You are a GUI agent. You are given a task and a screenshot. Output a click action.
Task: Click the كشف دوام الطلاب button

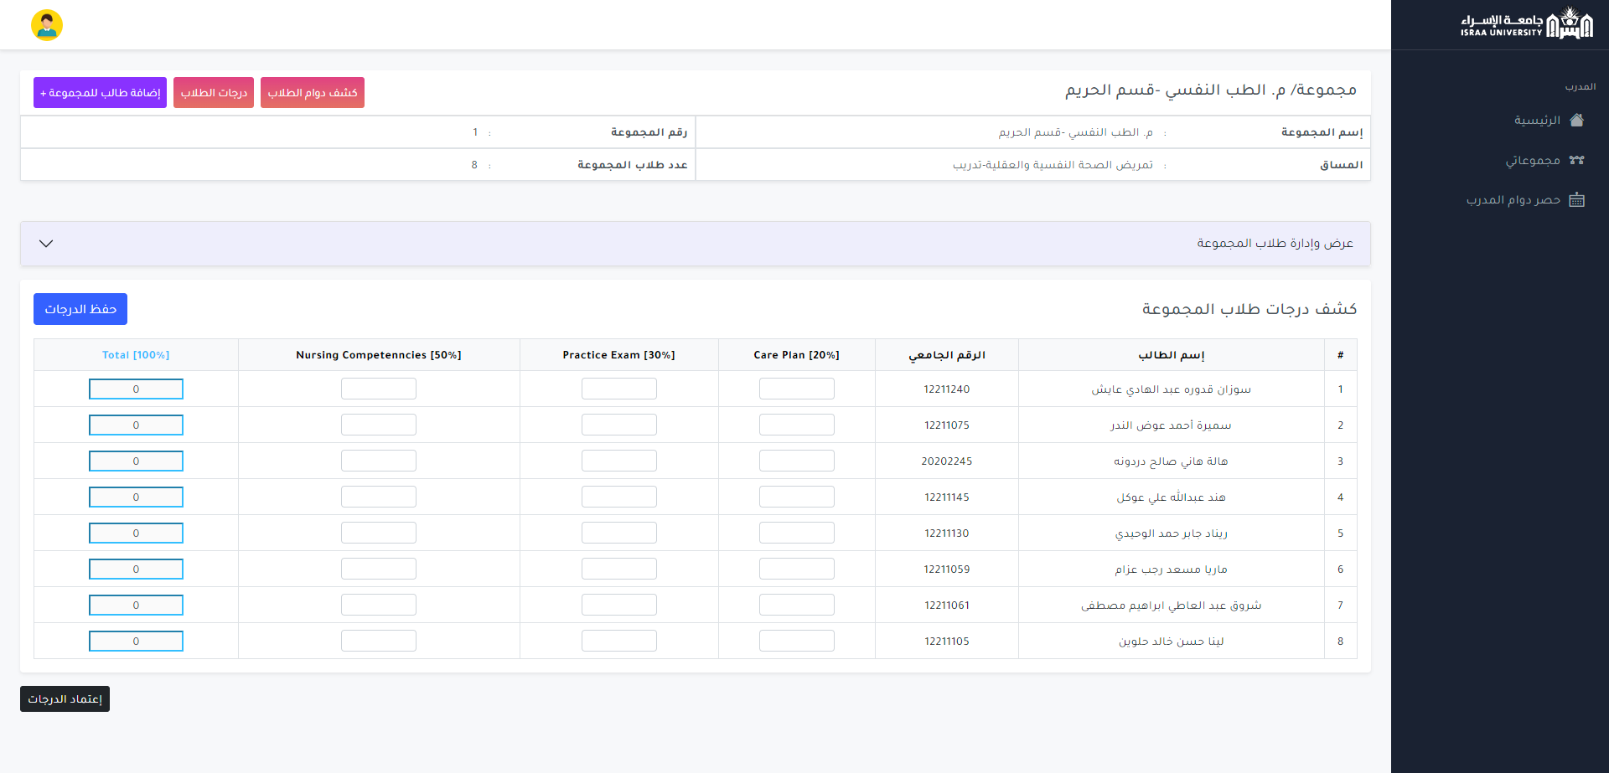coord(312,93)
